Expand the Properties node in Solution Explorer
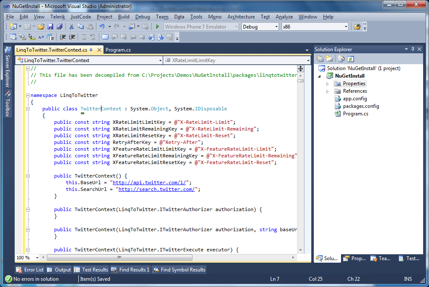This screenshot has width=429, height=287. coord(328,84)
